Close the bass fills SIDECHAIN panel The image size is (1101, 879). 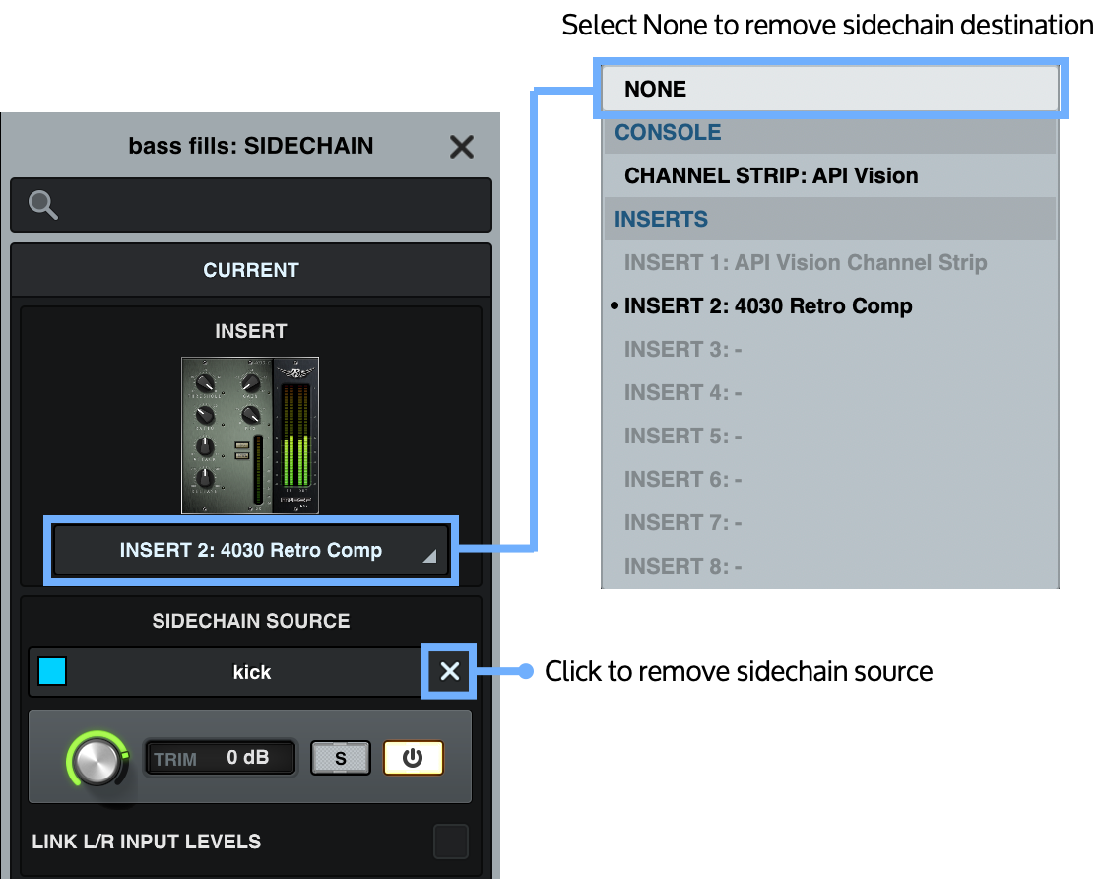pos(461,147)
